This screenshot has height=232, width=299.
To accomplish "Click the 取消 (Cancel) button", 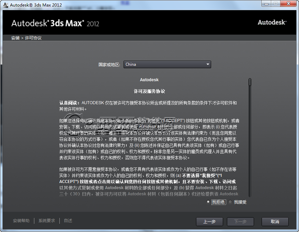I will coord(275,221).
